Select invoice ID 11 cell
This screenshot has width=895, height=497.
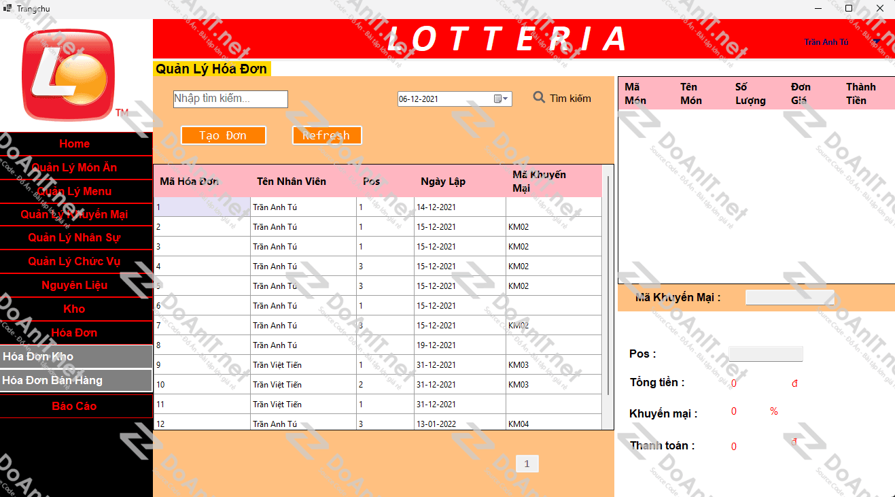coord(203,405)
